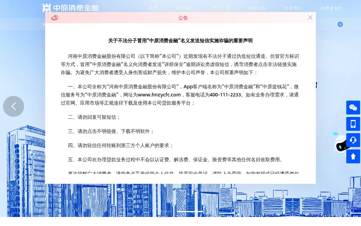This screenshot has height=226, width=361.
Task: Open the customer service headset icon
Action: click(x=353, y=140)
